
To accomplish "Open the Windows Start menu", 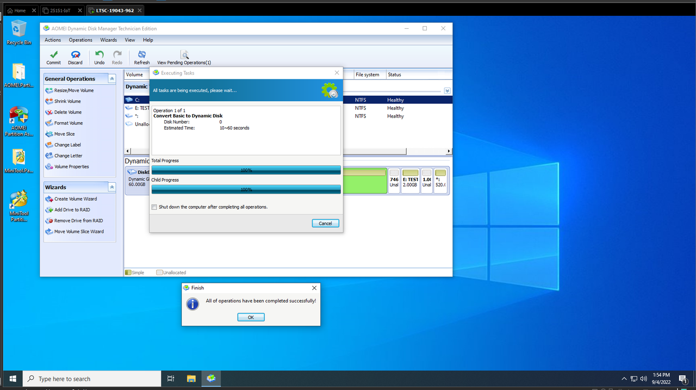I will click(12, 379).
